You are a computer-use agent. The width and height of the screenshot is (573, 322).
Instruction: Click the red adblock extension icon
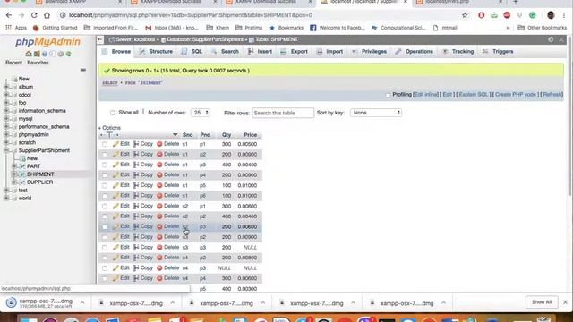(x=507, y=15)
